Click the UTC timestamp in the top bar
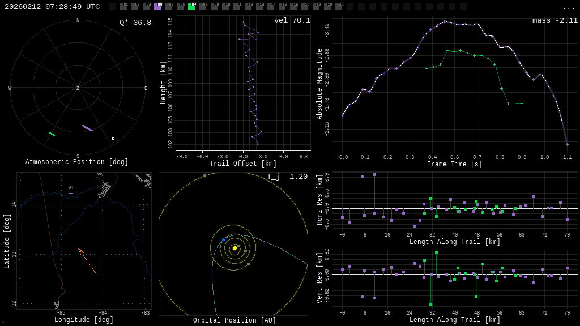The width and height of the screenshot is (580, 326). click(x=52, y=7)
